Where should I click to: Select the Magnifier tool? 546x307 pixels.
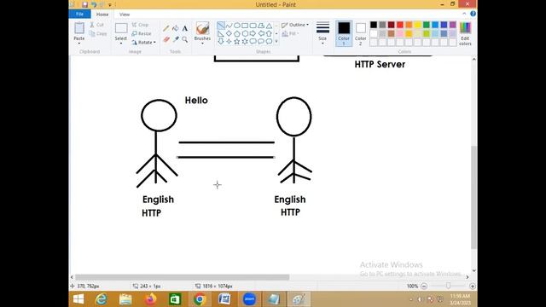[185, 39]
